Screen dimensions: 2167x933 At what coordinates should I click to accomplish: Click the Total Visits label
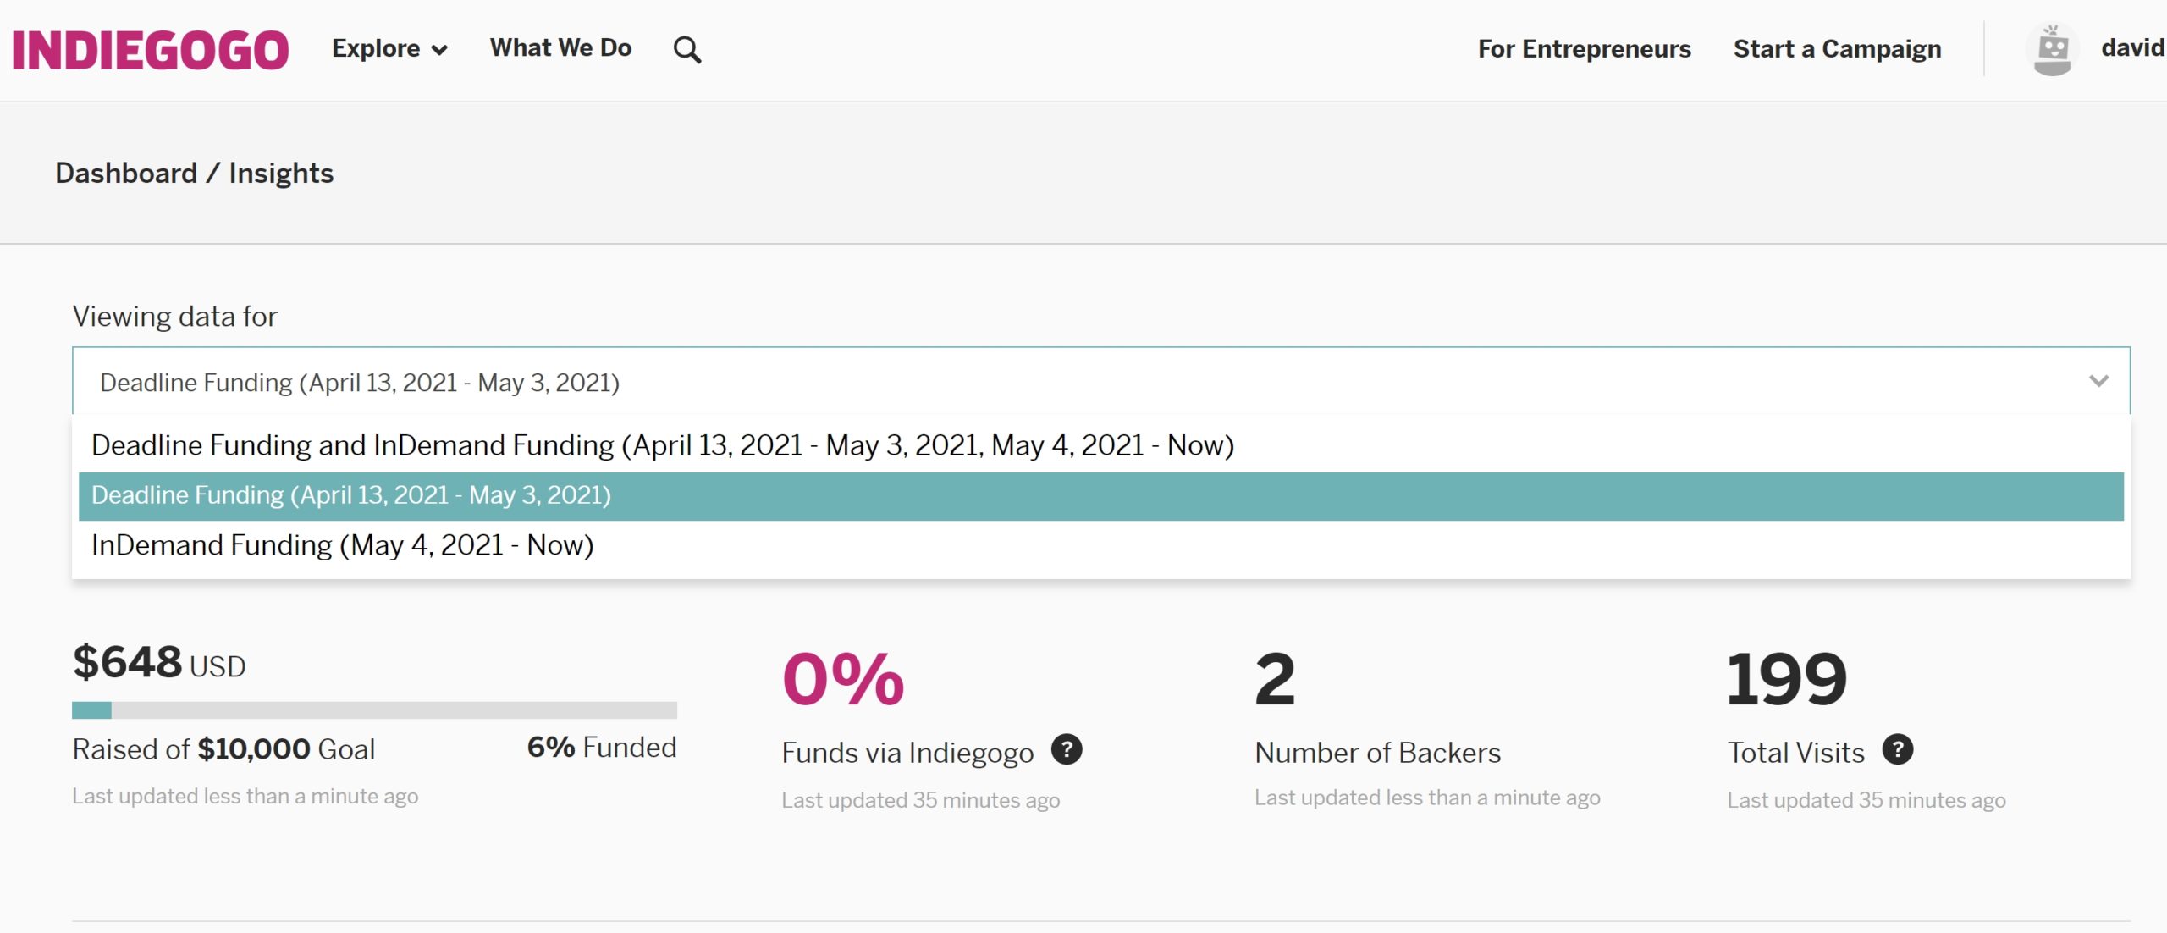[x=1796, y=752]
